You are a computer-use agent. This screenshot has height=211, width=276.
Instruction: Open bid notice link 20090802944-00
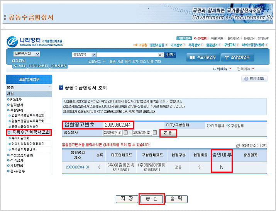[x=77, y=167]
